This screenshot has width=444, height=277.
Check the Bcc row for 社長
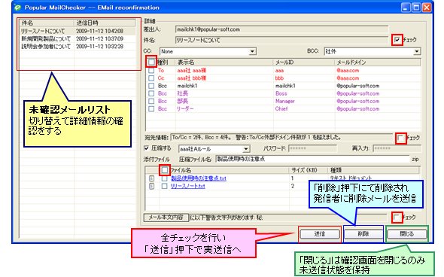click(x=151, y=93)
